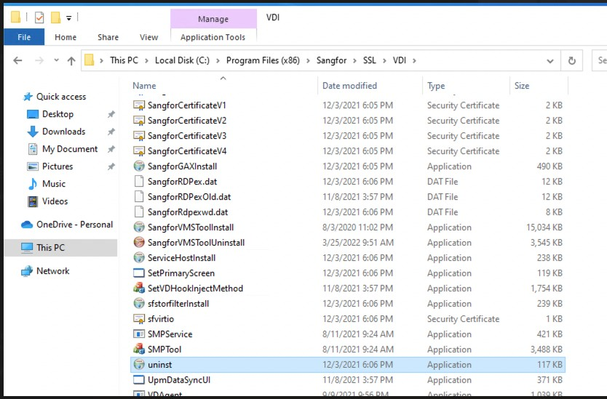Viewport: 607px width, 399px height.
Task: Go back with the Back arrow
Action: point(17,61)
